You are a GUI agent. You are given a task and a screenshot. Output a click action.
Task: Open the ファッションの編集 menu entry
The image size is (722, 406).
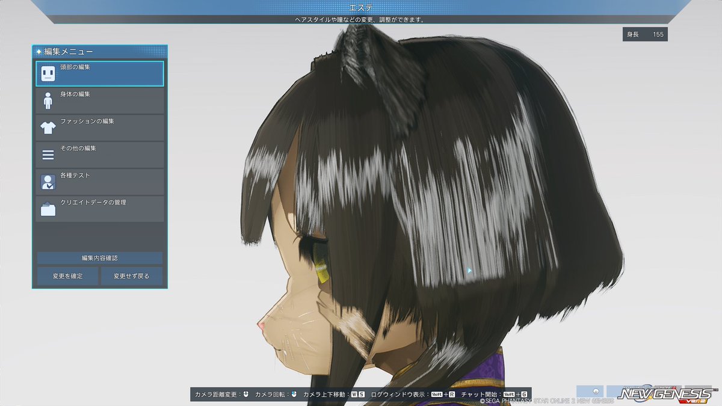click(100, 128)
